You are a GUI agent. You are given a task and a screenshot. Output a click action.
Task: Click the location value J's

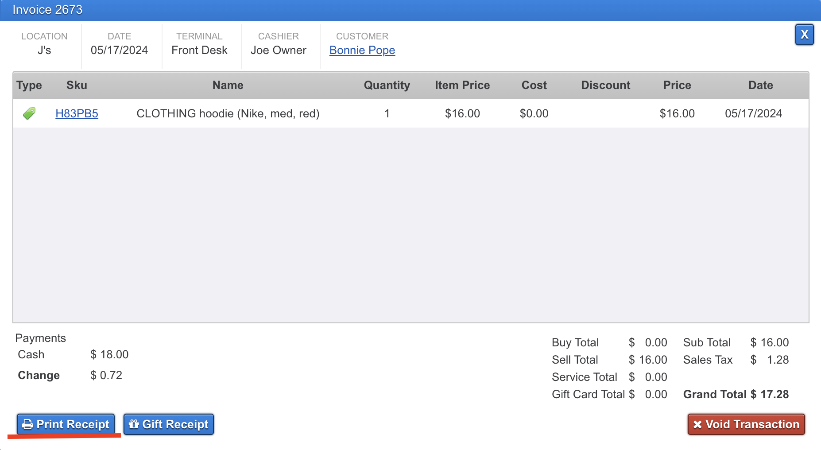(x=44, y=50)
